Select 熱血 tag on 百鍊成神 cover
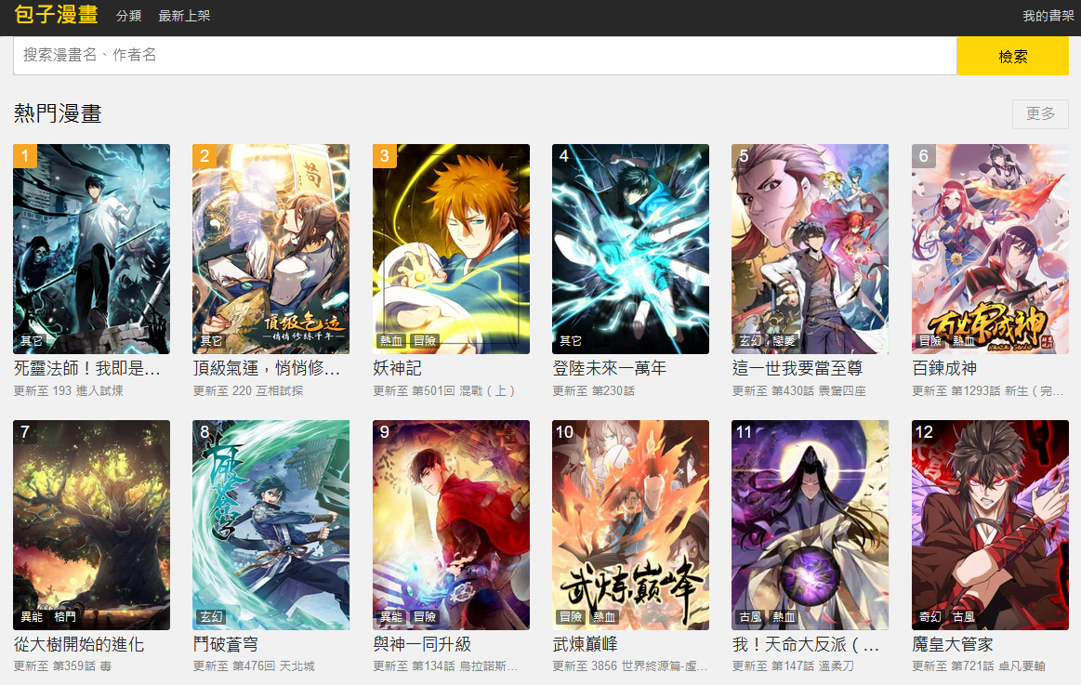The image size is (1081, 685). (964, 340)
